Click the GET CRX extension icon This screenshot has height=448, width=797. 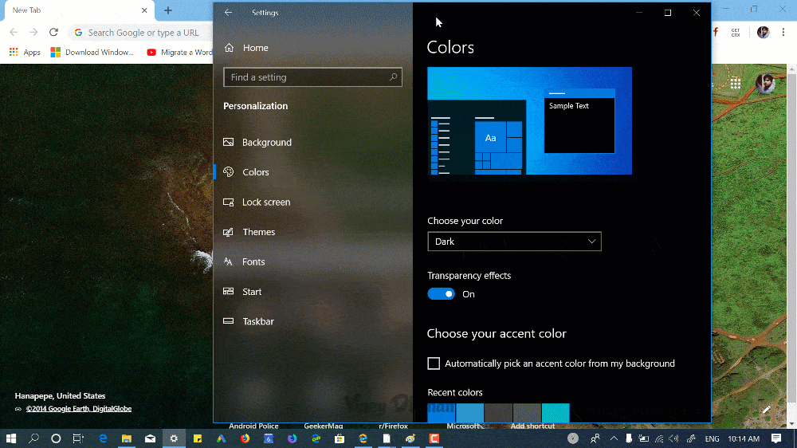(x=736, y=33)
